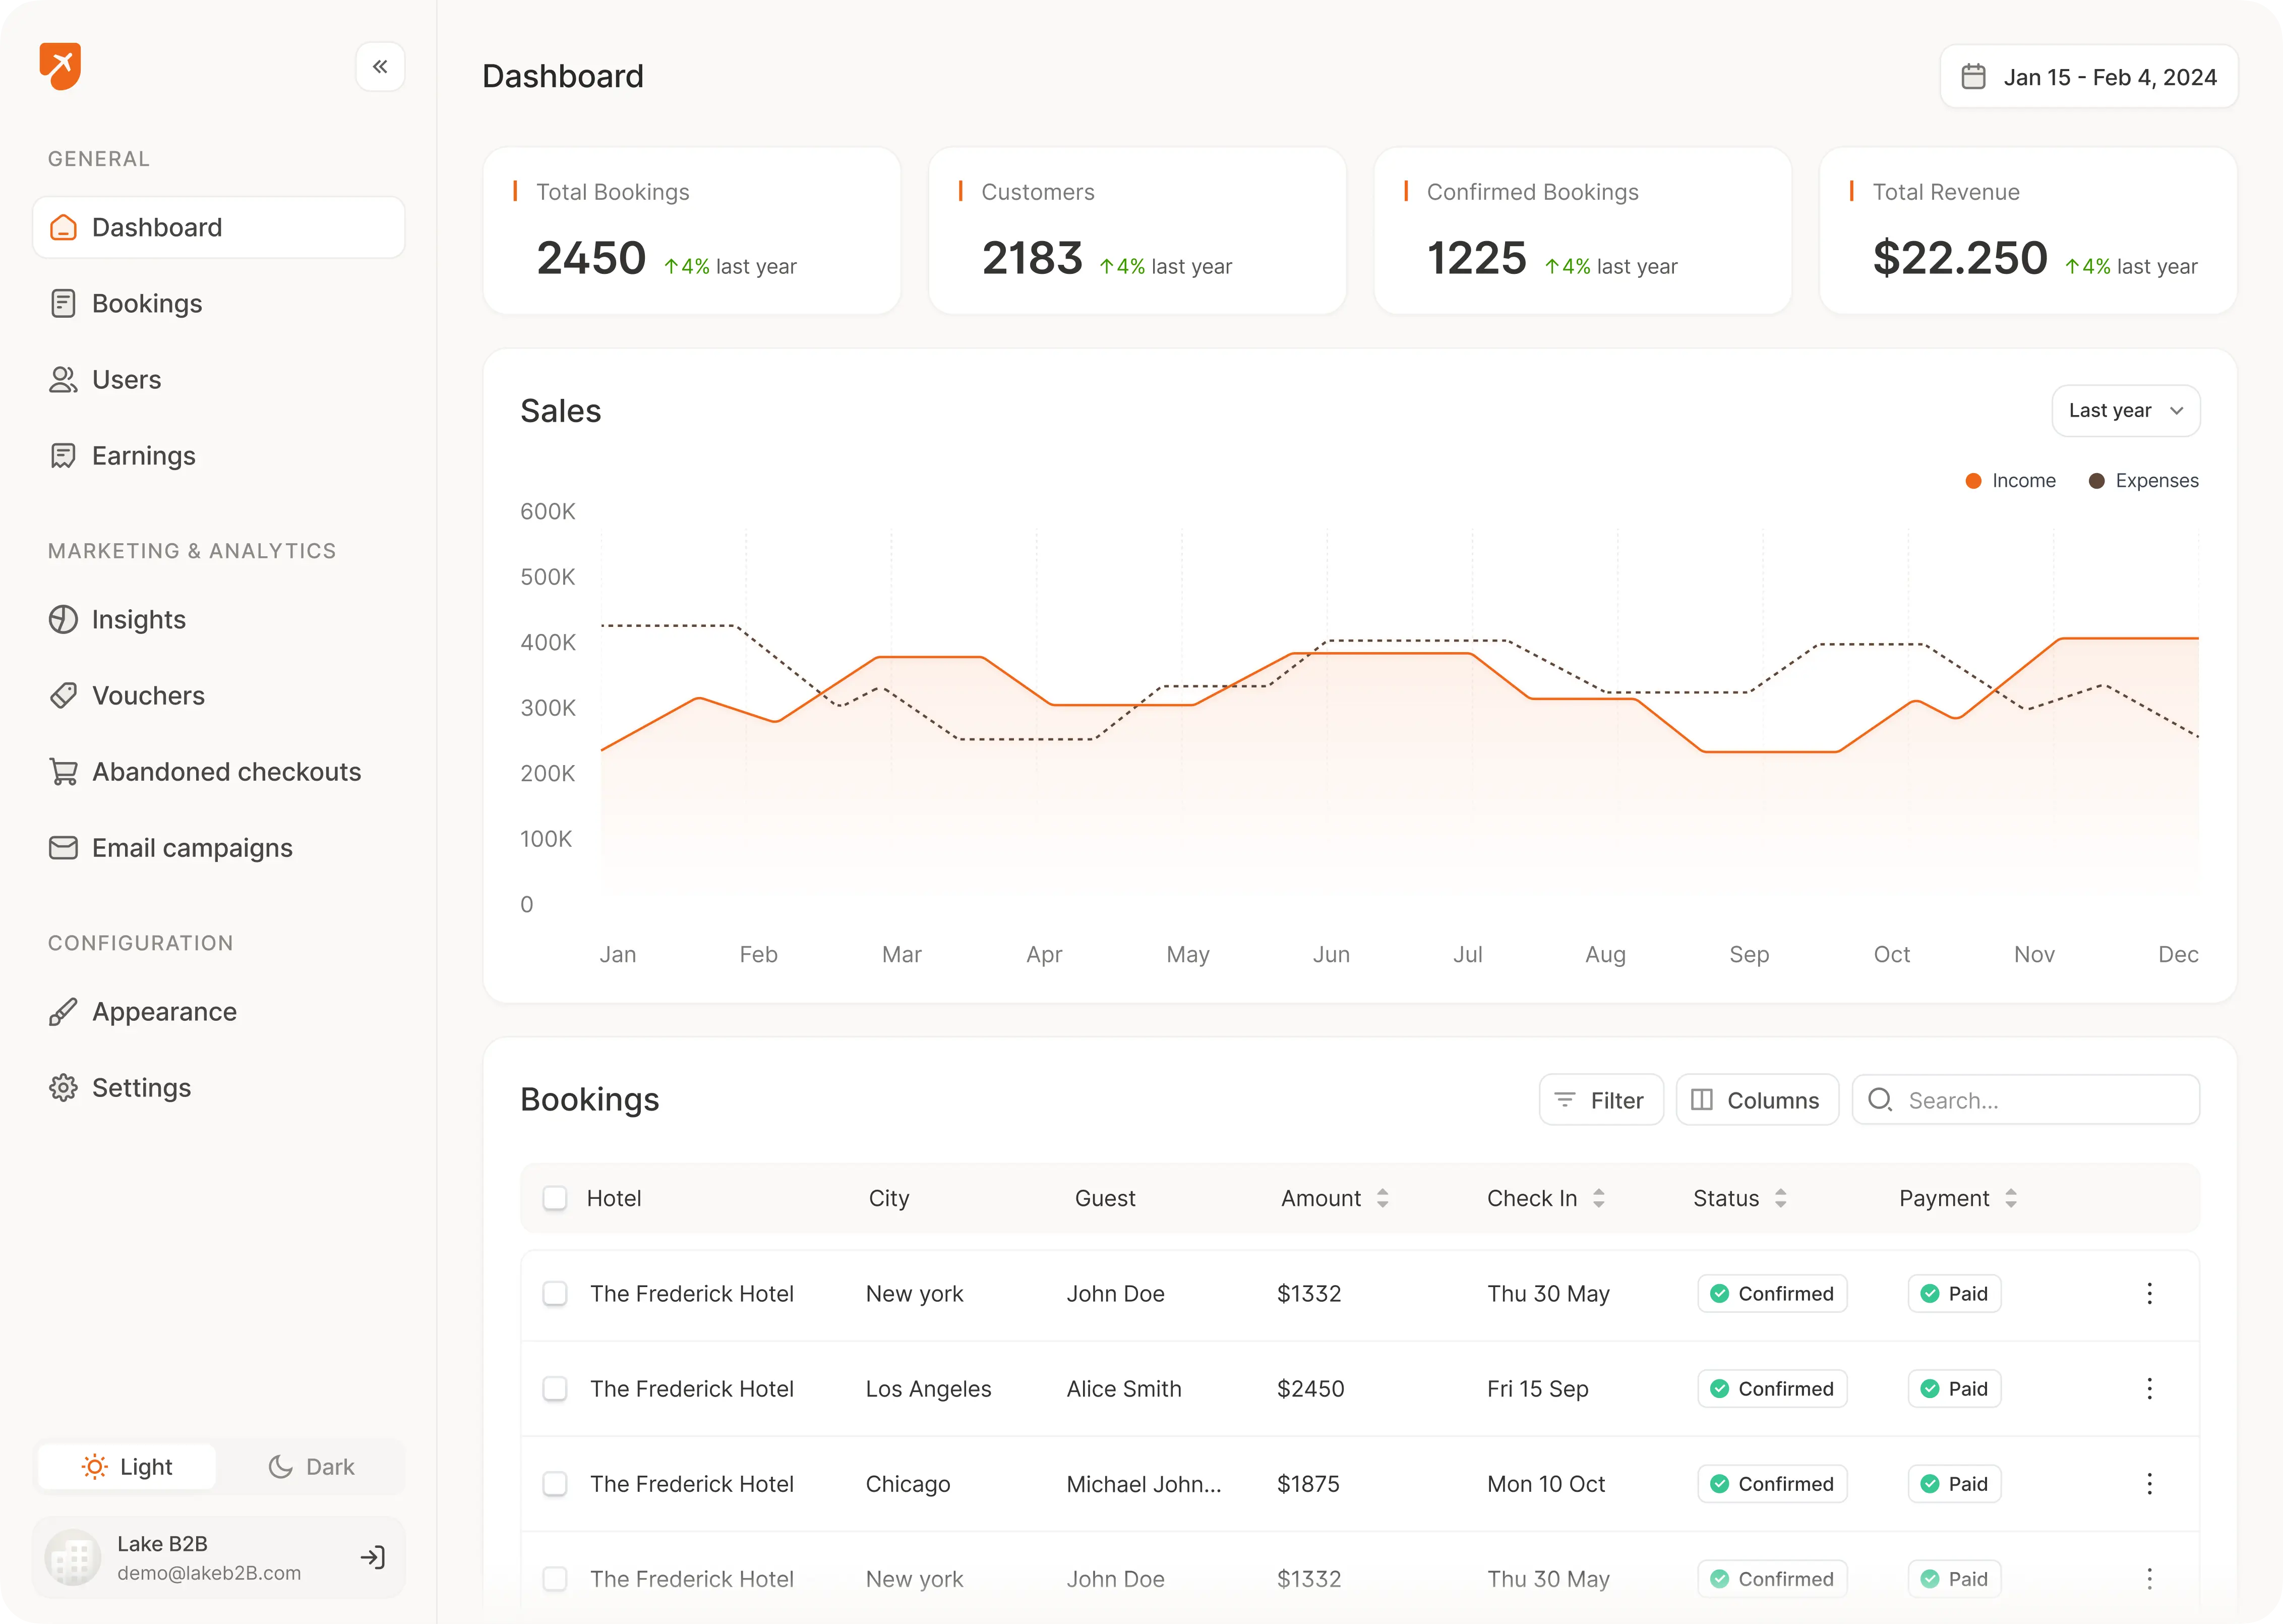Click the Vouchers tag icon in the sidebar

coord(63,695)
